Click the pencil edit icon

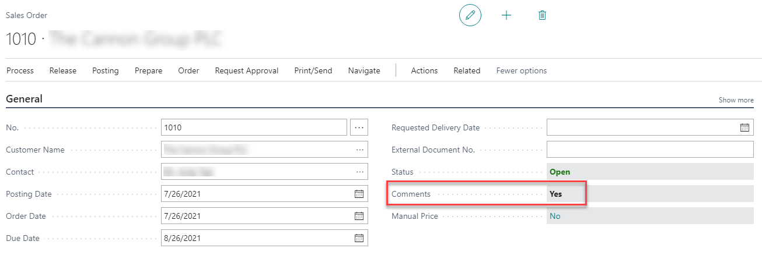470,16
